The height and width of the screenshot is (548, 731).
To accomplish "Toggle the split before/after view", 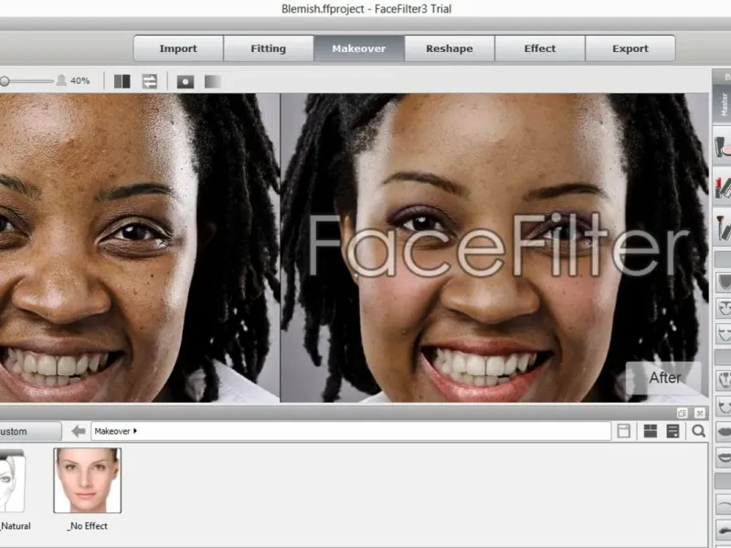I will coord(122,81).
